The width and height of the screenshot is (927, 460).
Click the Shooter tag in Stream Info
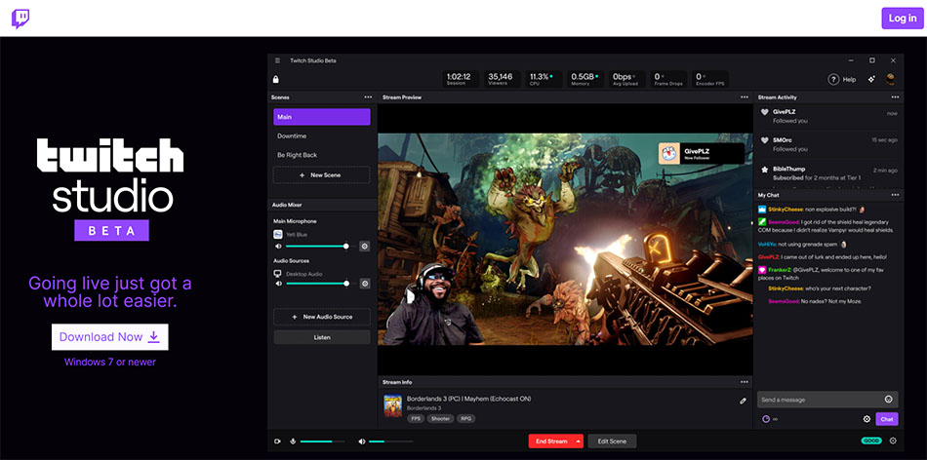click(x=440, y=419)
